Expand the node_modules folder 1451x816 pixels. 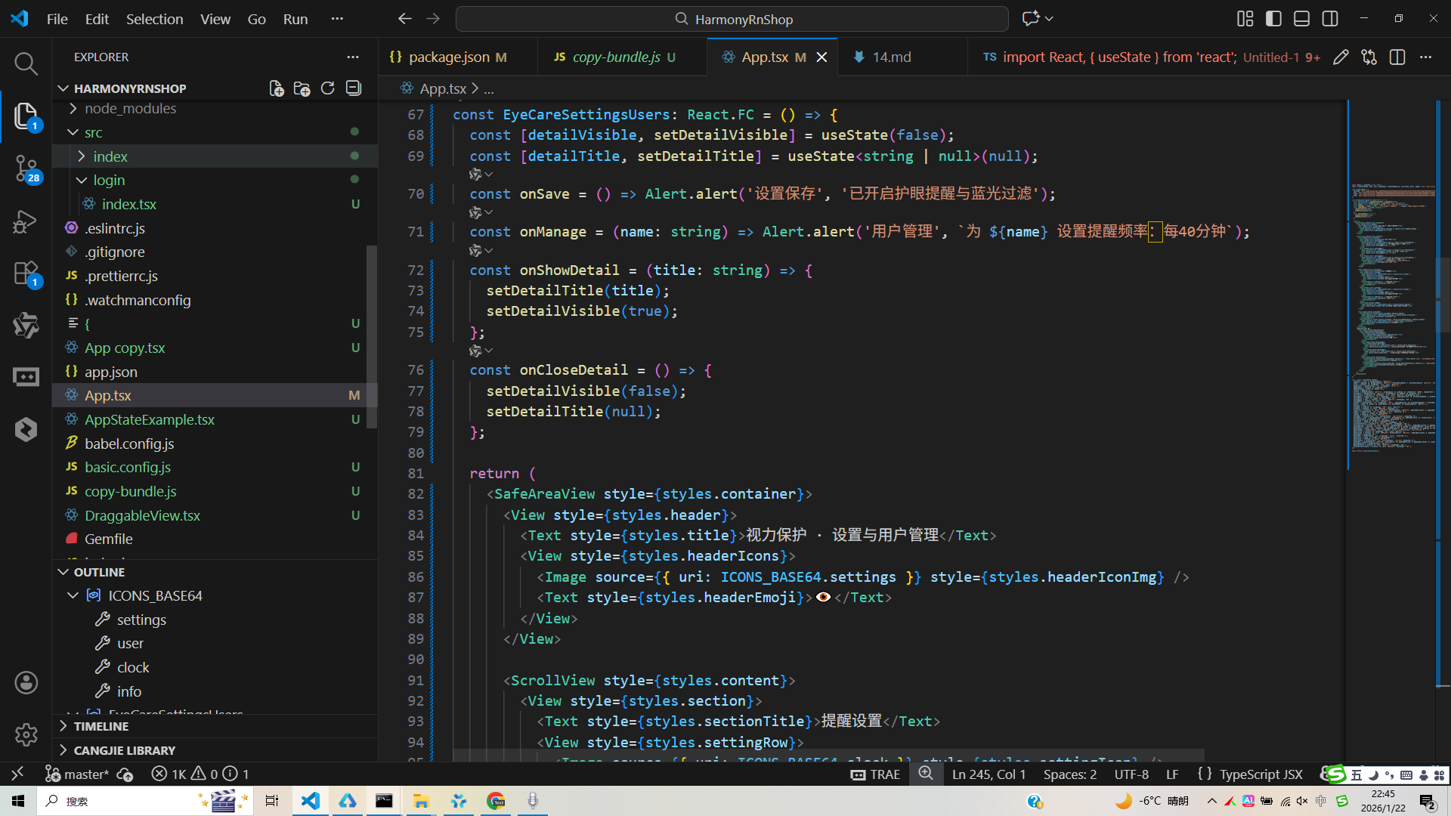[x=130, y=109]
